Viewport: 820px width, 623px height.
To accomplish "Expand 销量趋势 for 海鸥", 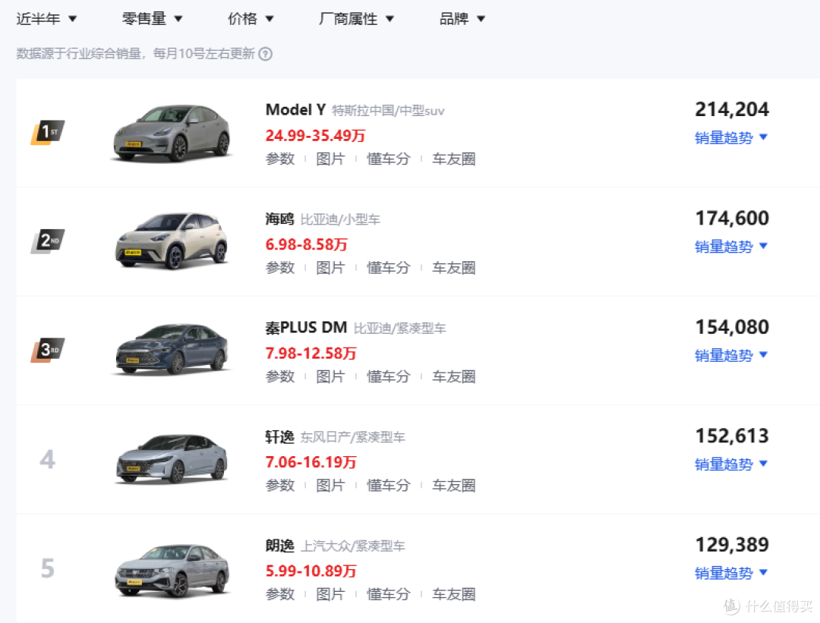I will [x=731, y=246].
